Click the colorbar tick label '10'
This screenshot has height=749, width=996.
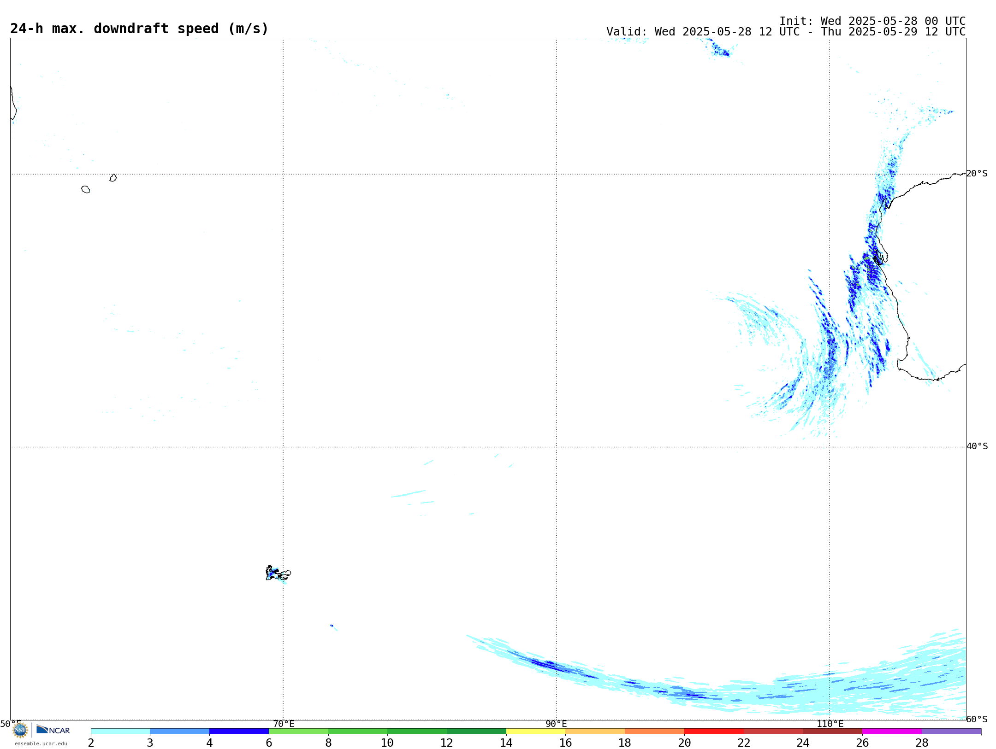point(387,743)
